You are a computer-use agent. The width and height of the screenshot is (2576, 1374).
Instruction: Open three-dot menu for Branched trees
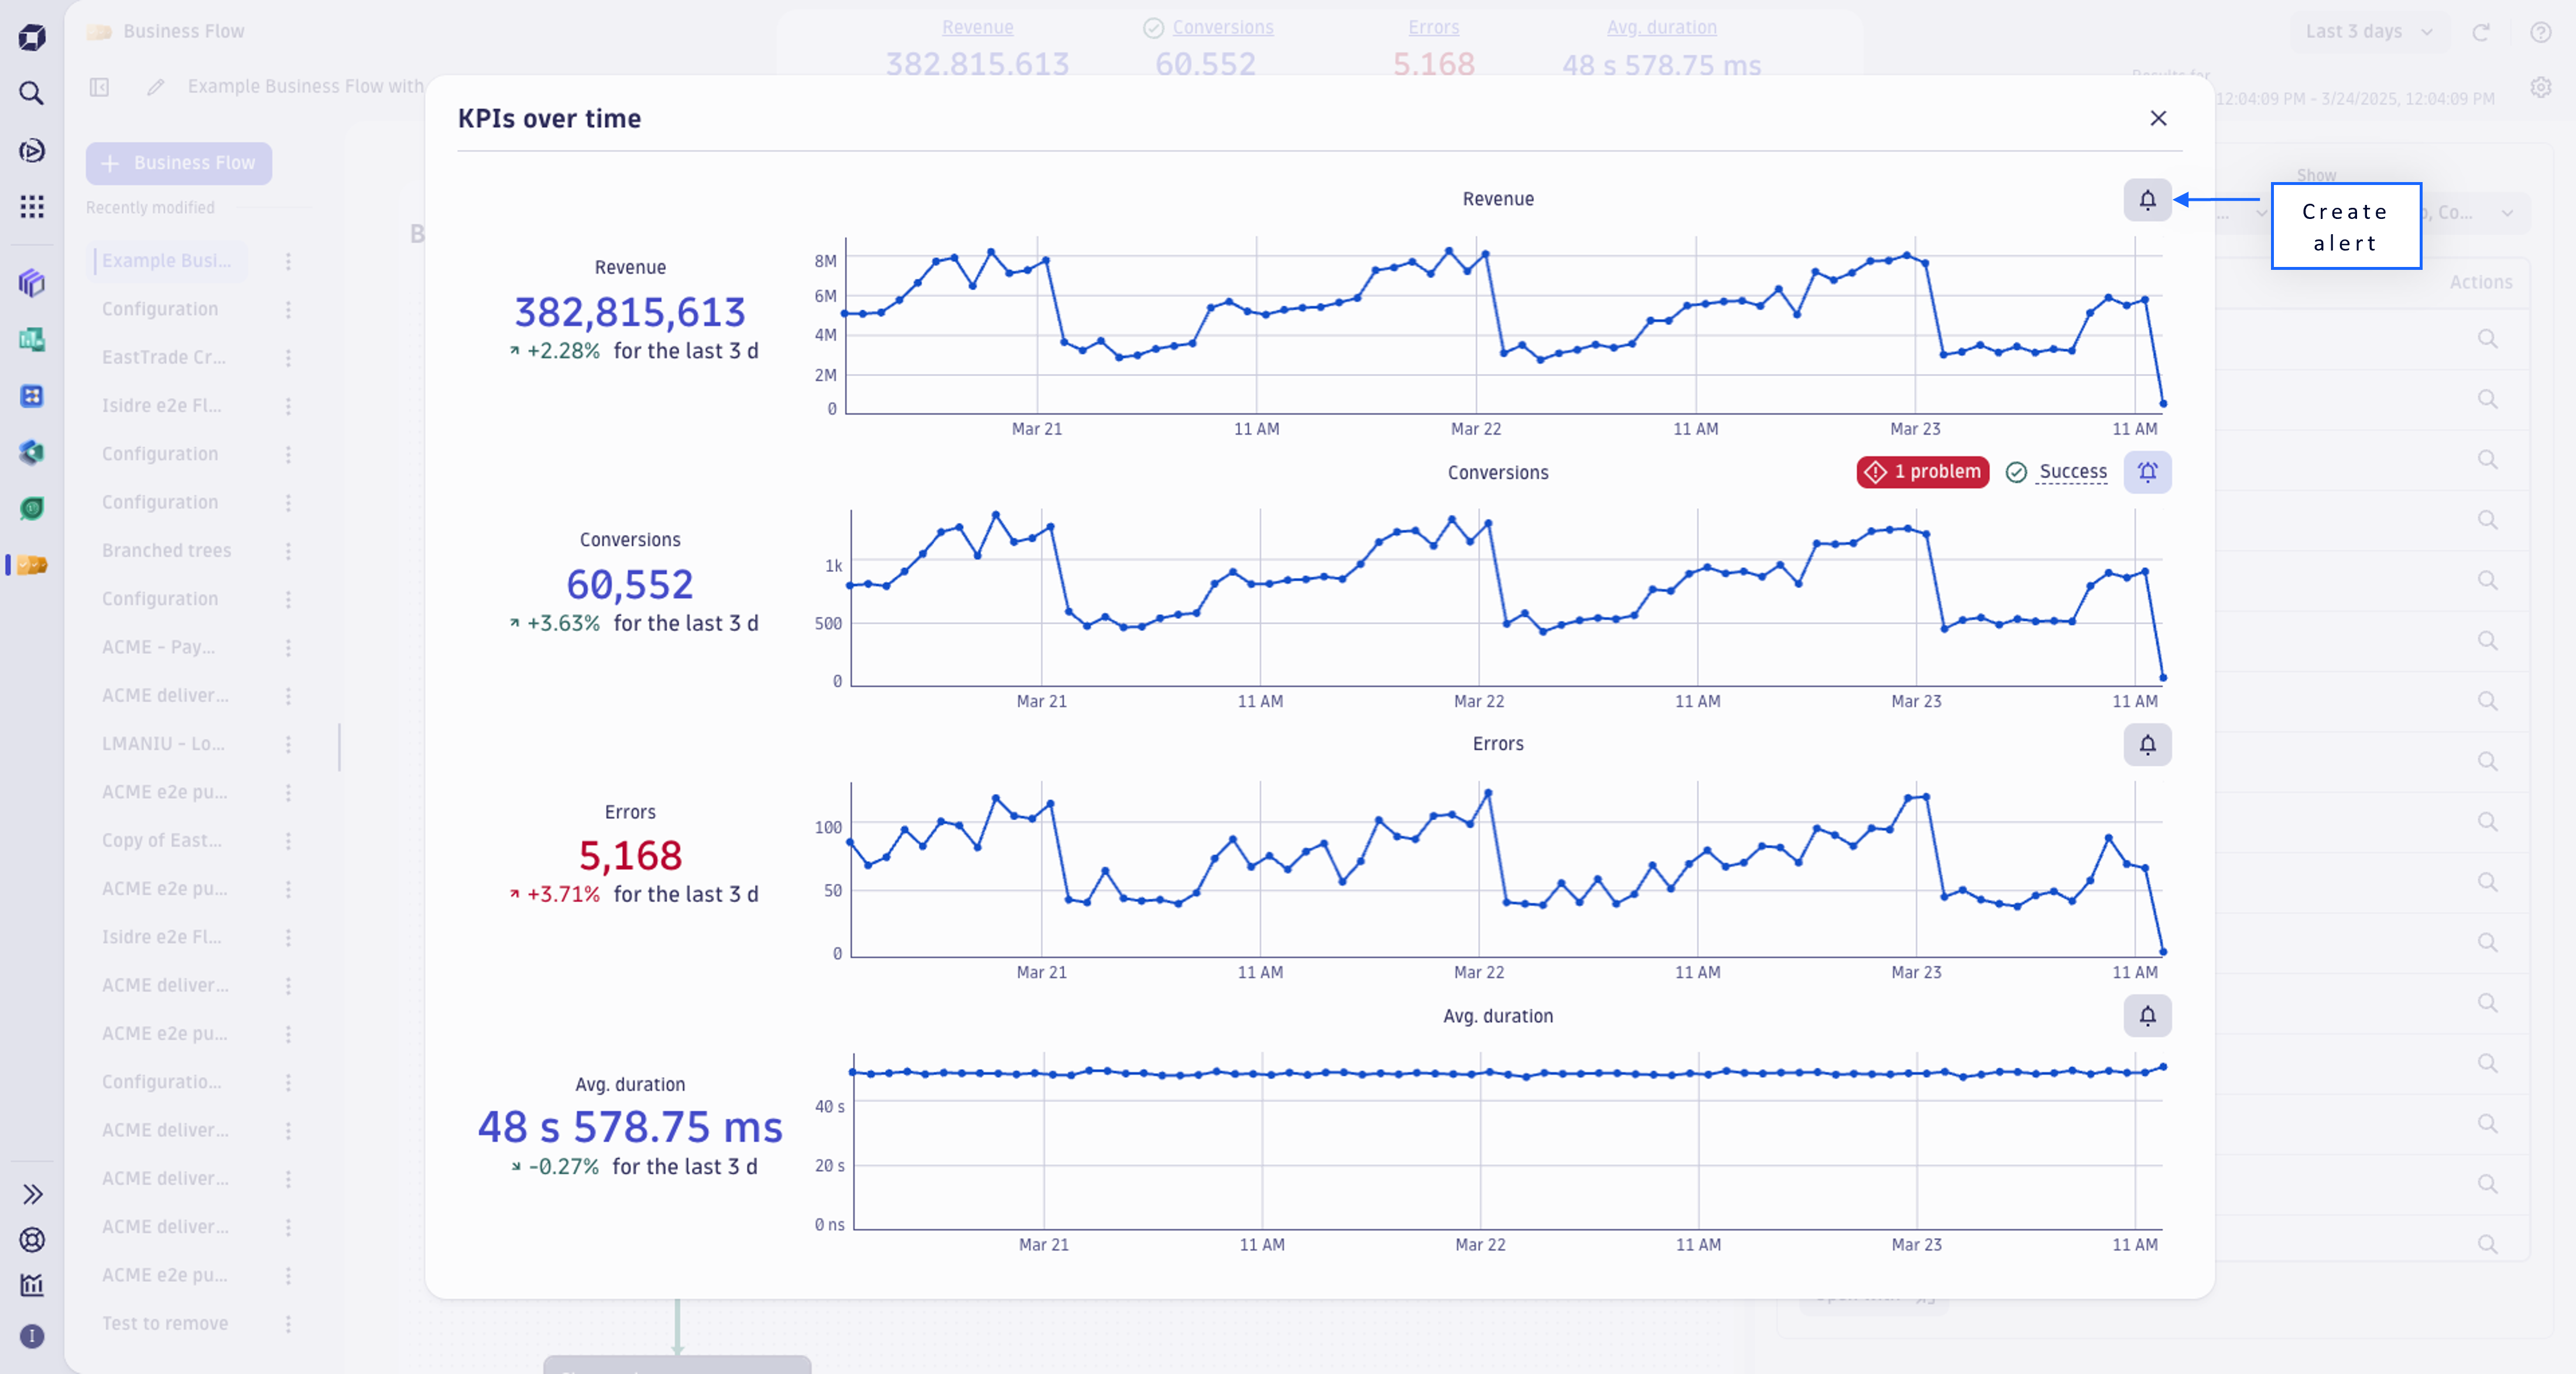288,551
